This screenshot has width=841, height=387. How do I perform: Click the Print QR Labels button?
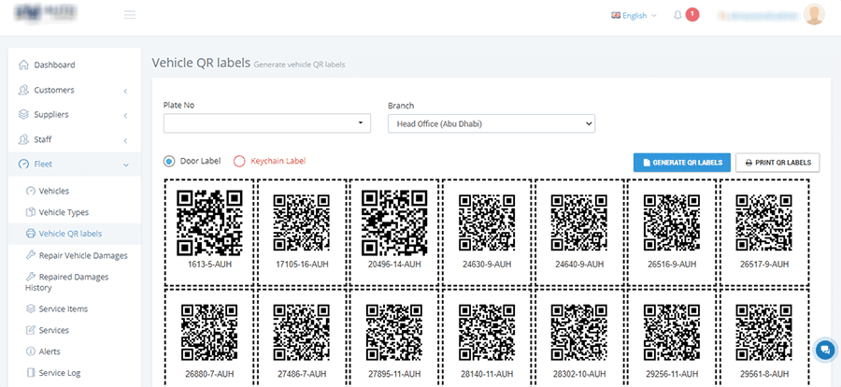click(777, 162)
